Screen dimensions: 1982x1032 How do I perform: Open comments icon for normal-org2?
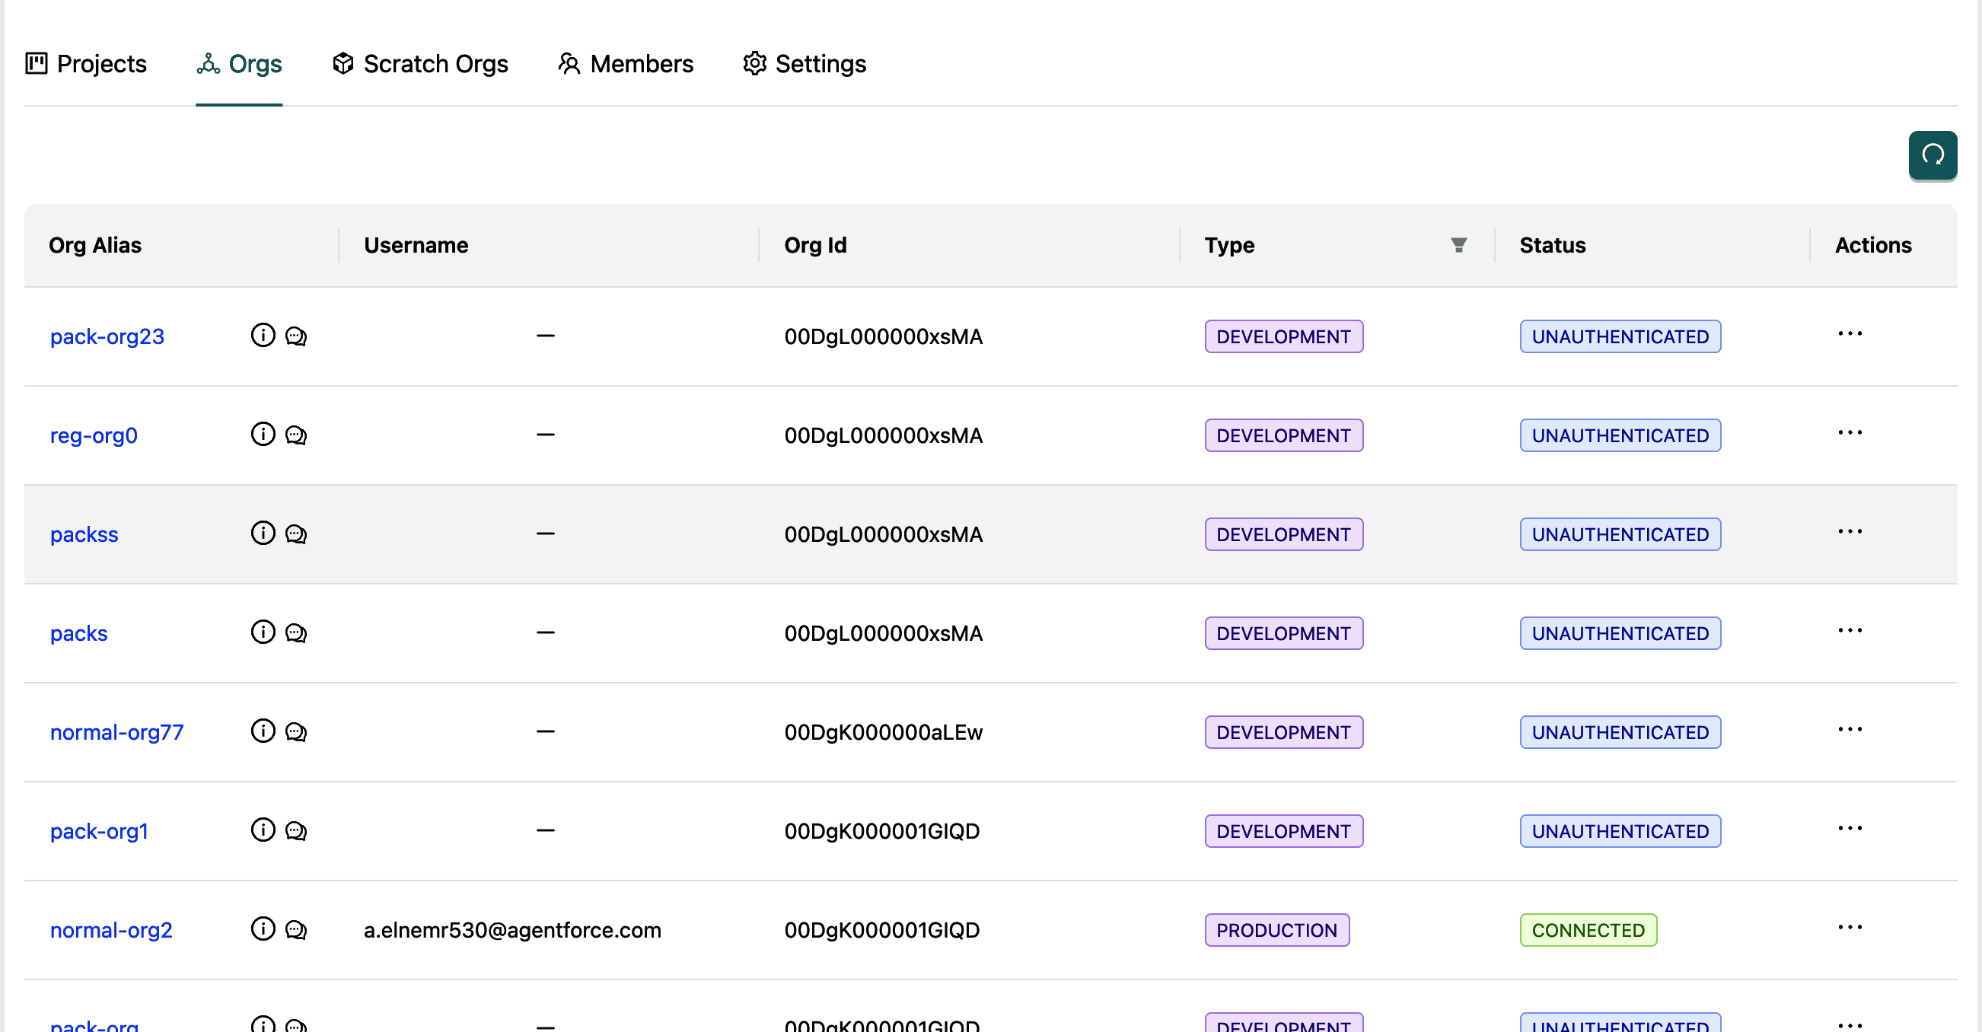[296, 930]
